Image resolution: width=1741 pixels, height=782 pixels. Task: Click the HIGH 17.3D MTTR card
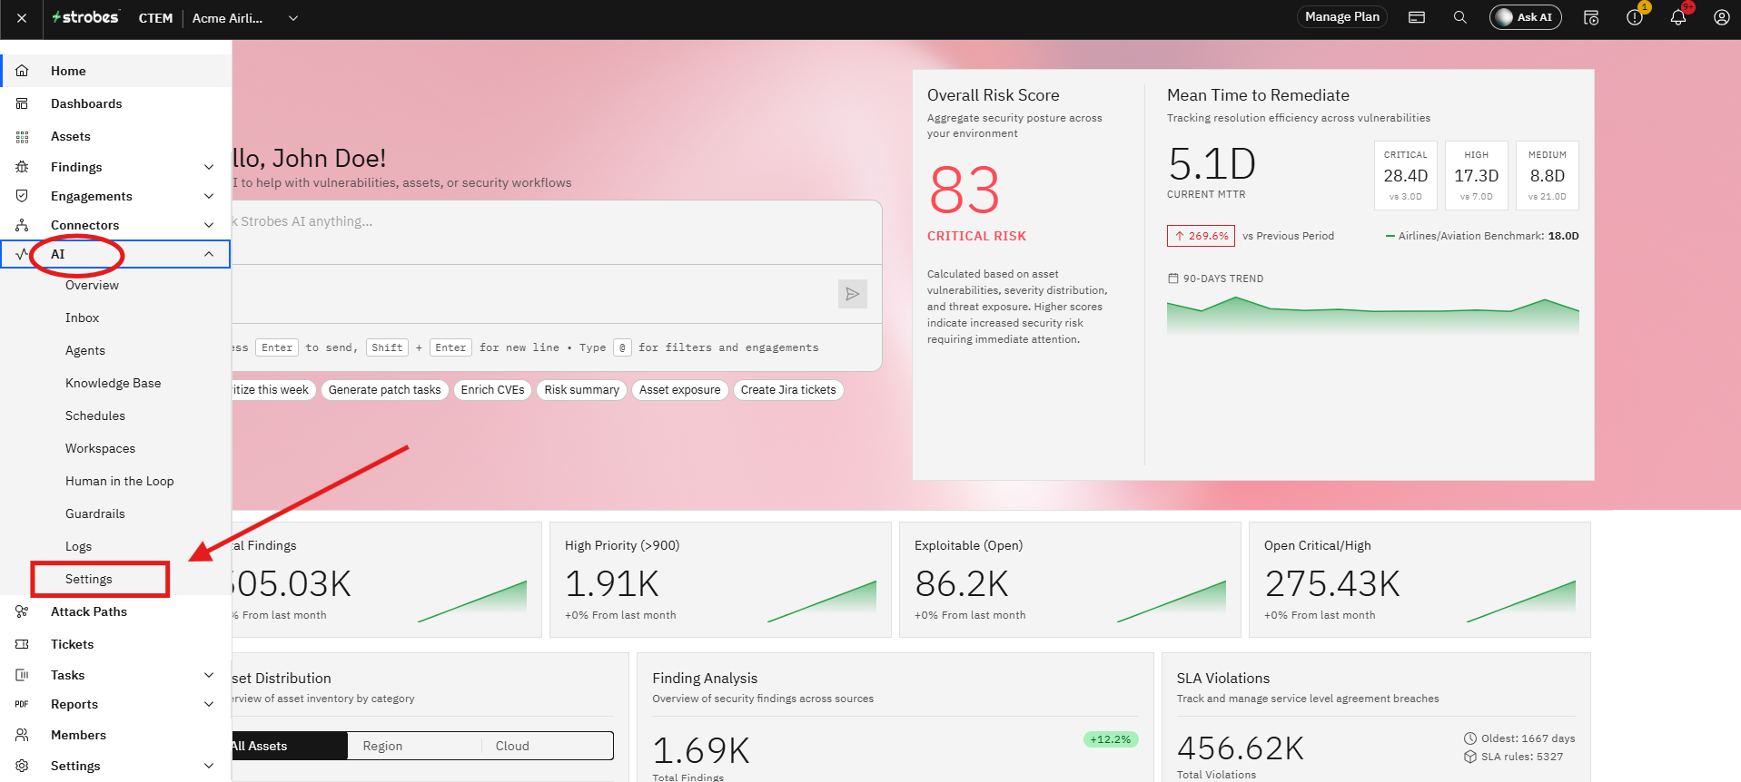(1477, 176)
